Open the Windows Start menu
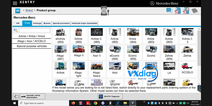Image resolution: width=212 pixels, height=106 pixels. tap(15, 103)
